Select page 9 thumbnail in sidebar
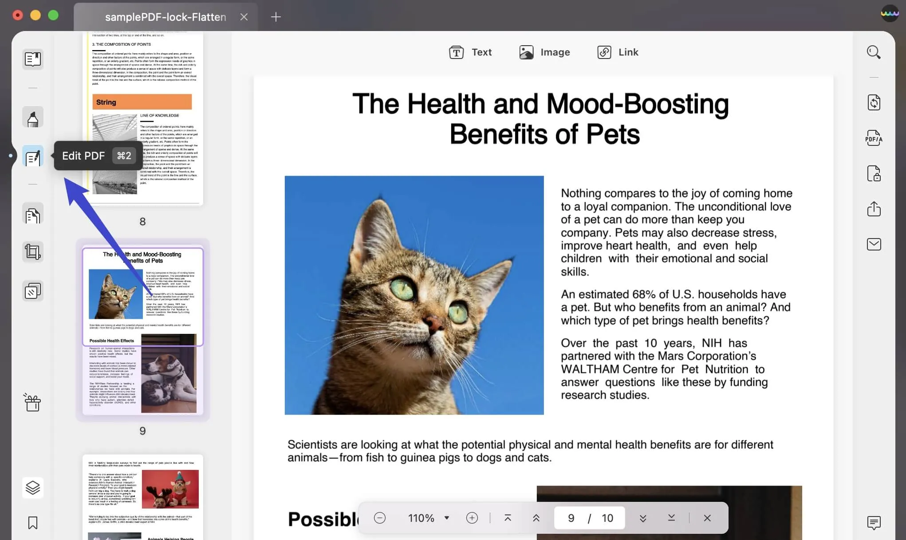Screen dimensions: 906x540 click(142, 330)
